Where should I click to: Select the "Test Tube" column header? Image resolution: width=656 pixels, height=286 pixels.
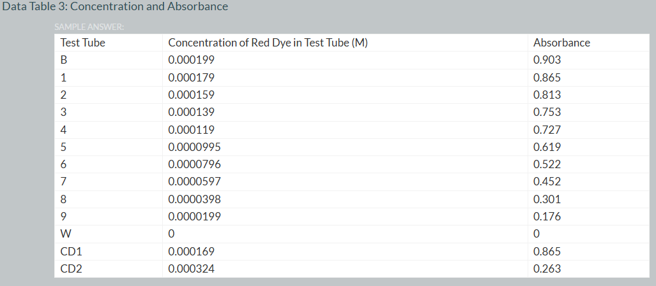coord(82,43)
